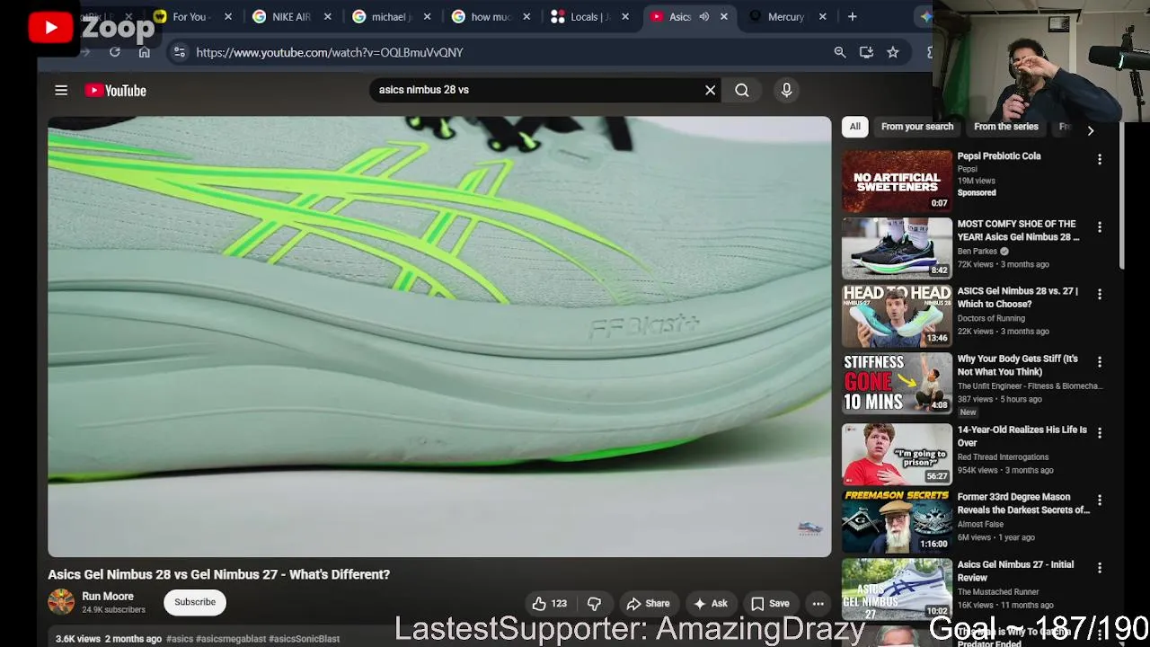Screen dimensions: 1150x647
Task: Open options for Most Comfy Shoe video
Action: point(1099,226)
